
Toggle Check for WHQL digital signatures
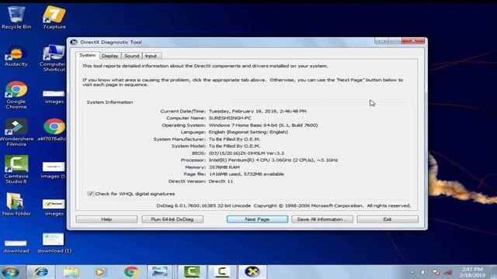click(91, 194)
